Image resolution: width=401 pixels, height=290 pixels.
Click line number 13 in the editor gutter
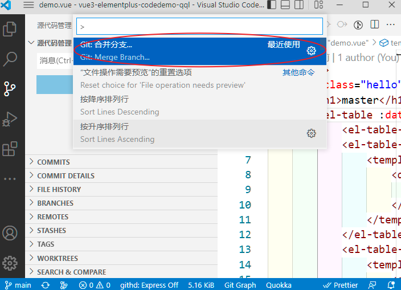click(245, 250)
